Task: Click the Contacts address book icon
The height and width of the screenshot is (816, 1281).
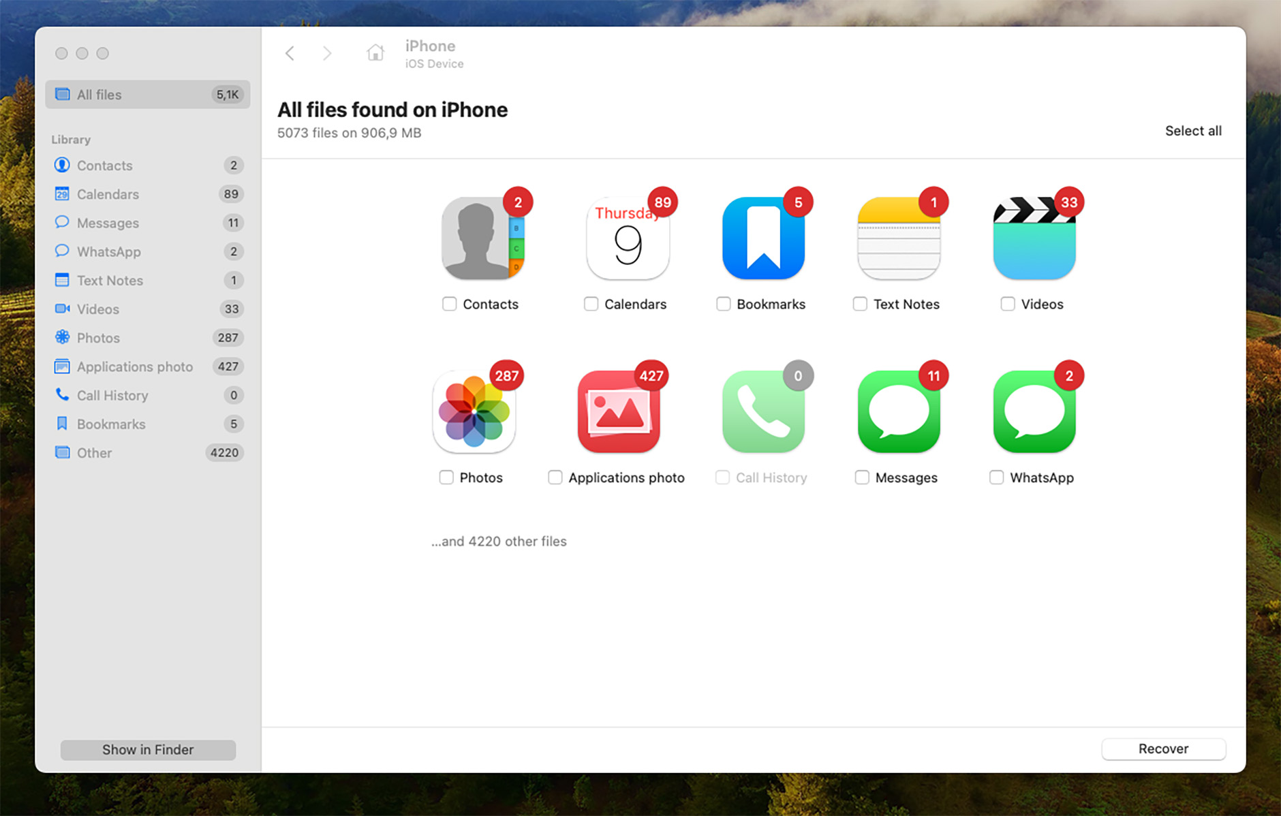Action: click(x=482, y=238)
